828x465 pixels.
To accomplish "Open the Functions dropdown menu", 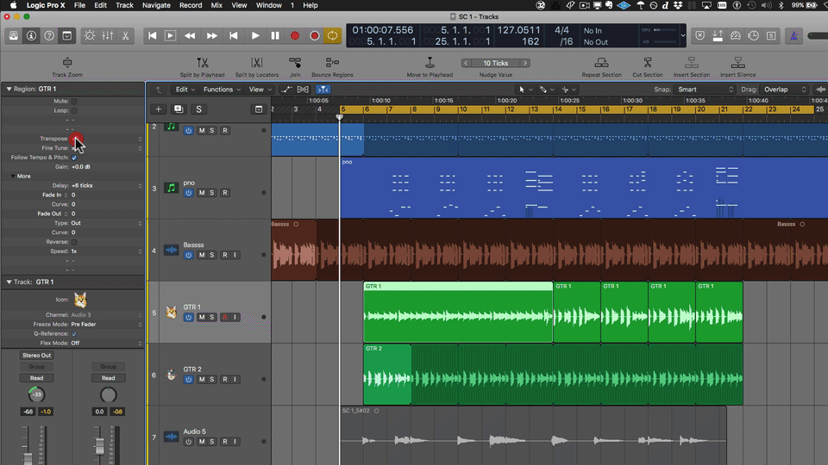I will pos(222,90).
